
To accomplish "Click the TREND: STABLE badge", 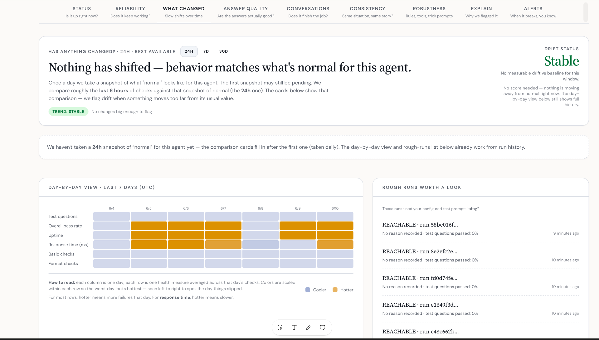I will (x=68, y=112).
